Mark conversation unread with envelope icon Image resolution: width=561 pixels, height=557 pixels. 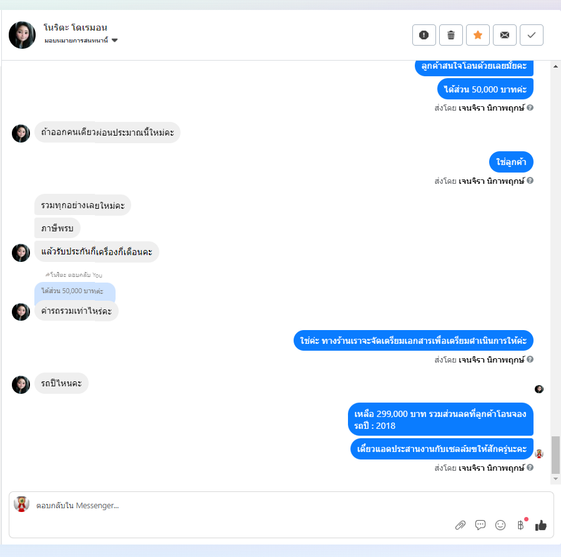pyautogui.click(x=505, y=35)
